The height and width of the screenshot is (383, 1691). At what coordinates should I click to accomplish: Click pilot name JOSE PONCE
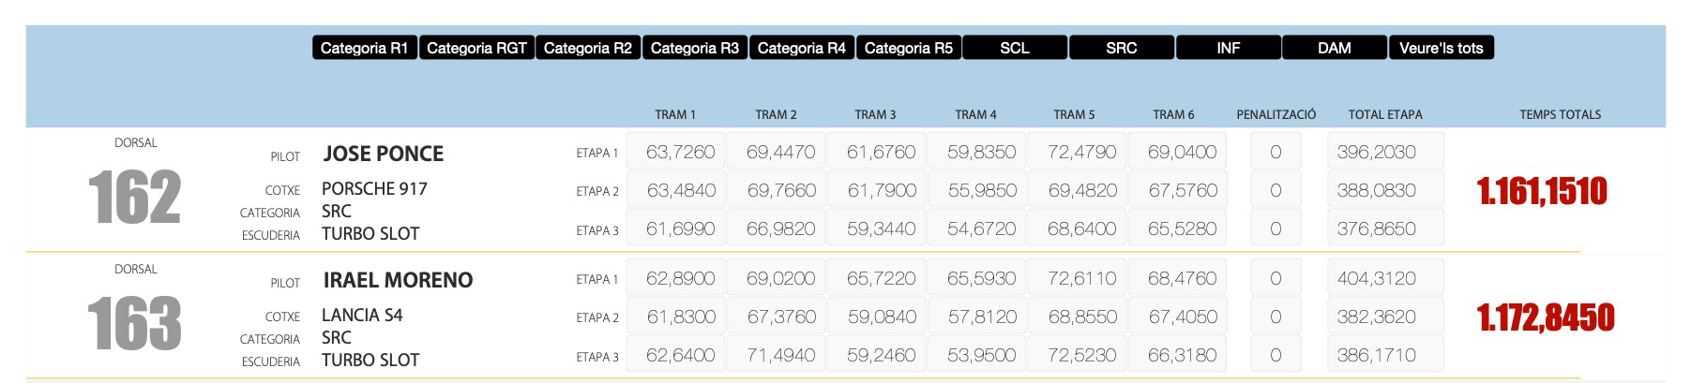pyautogui.click(x=383, y=154)
